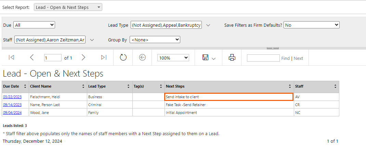Expand the Lead Type multi-select chevron
366x167 pixels.
click(208, 25)
